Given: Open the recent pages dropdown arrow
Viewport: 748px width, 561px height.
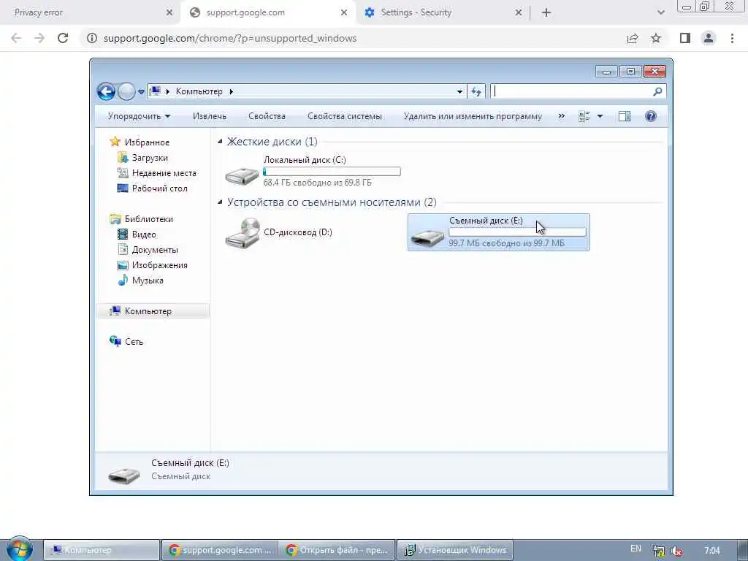Looking at the screenshot, I should tap(141, 91).
